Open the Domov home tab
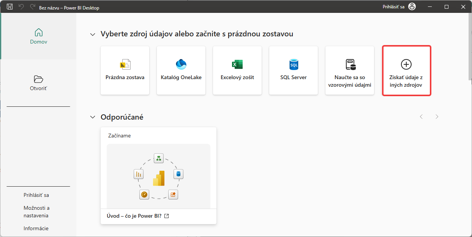Image resolution: width=472 pixels, height=237 pixels. pyautogui.click(x=39, y=36)
